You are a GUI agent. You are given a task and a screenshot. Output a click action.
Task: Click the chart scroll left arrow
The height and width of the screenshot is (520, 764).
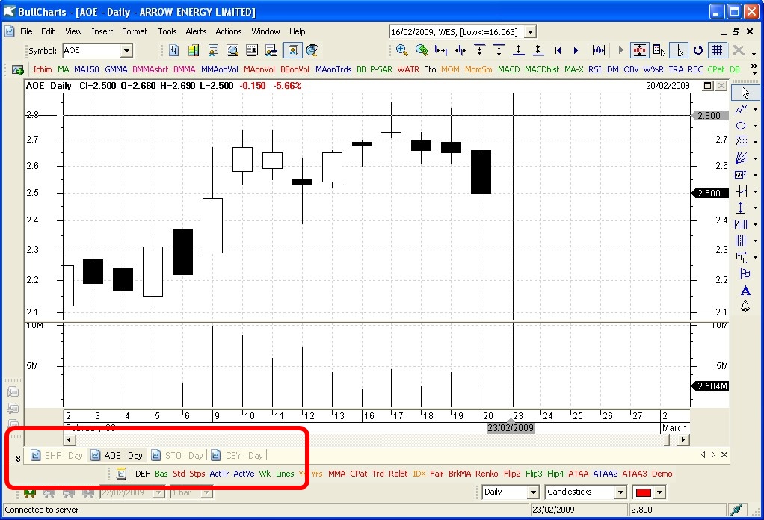(70, 439)
